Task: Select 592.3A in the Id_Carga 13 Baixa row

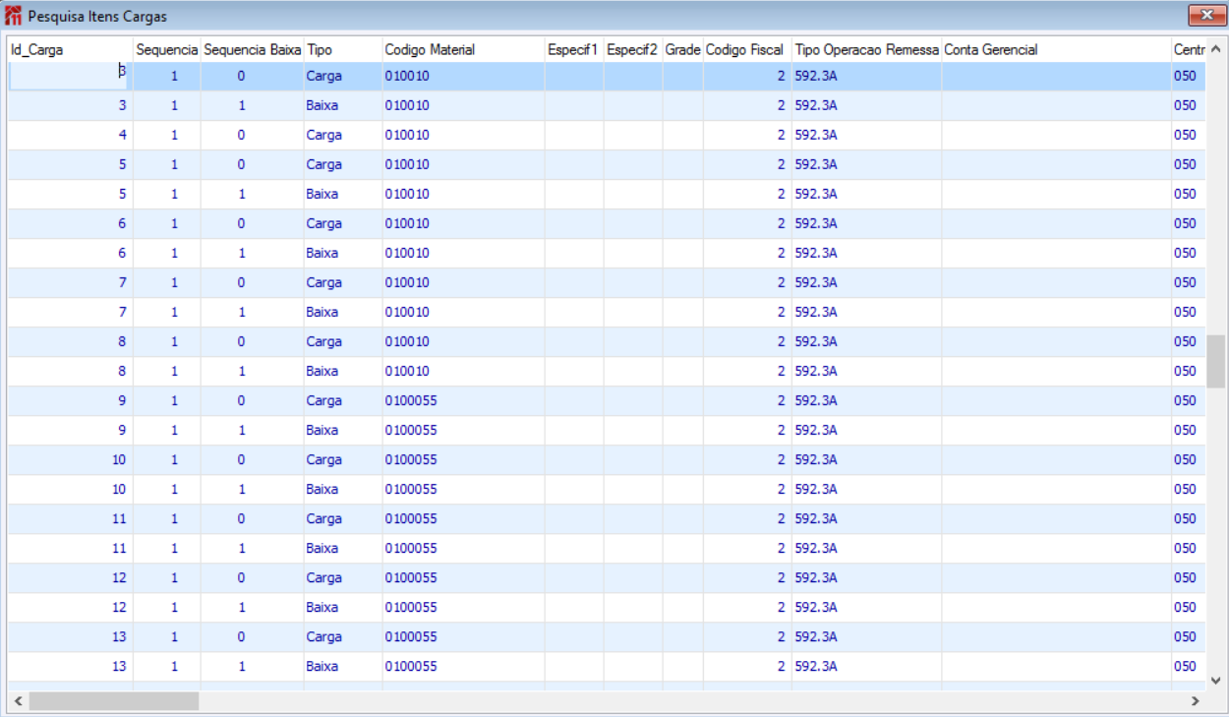Action: pos(867,666)
